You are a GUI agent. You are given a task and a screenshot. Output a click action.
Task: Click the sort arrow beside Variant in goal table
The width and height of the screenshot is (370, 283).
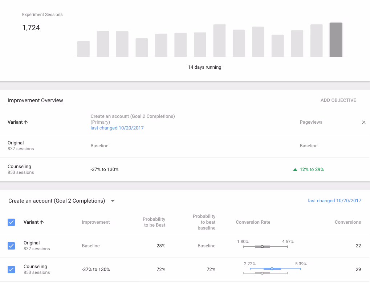(42, 222)
